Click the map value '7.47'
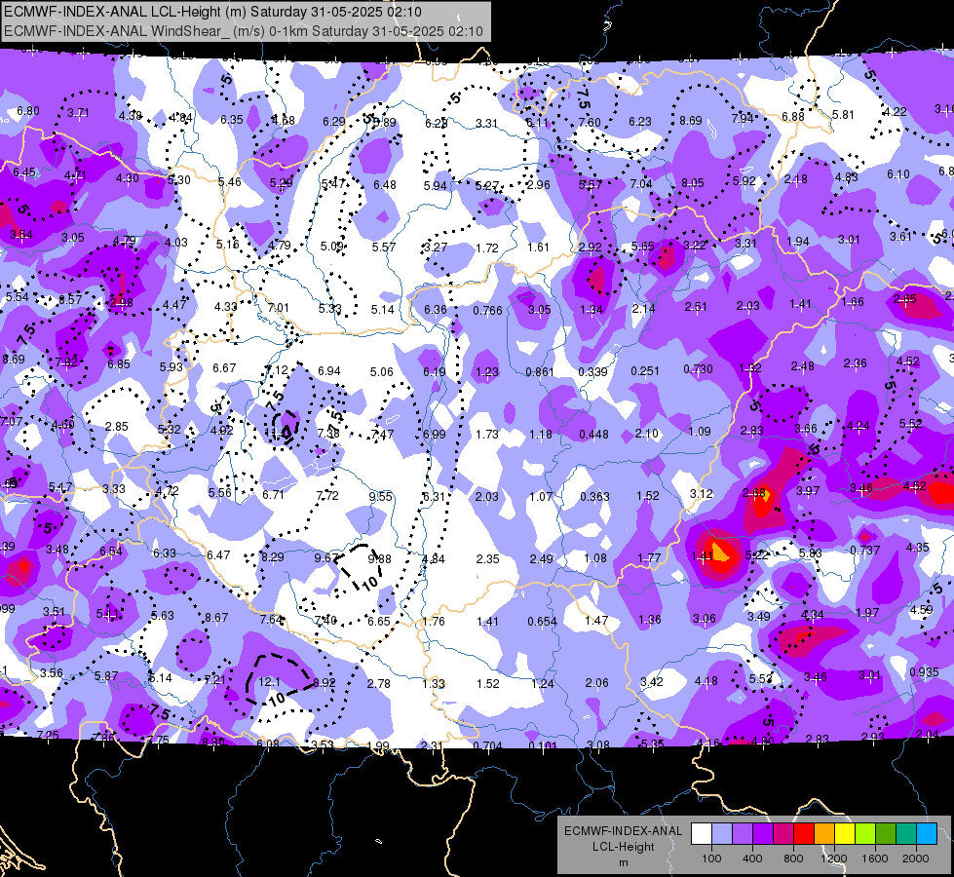Screen dimensions: 954x877 pyautogui.click(x=382, y=435)
